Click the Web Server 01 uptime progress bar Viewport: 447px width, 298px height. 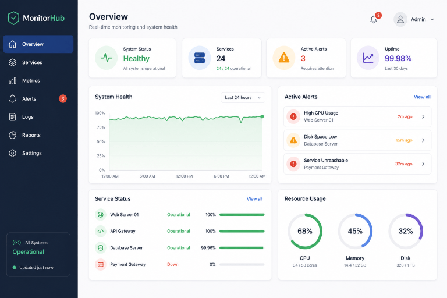pyautogui.click(x=242, y=214)
